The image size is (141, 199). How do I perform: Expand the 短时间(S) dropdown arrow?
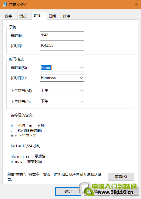point(82,68)
